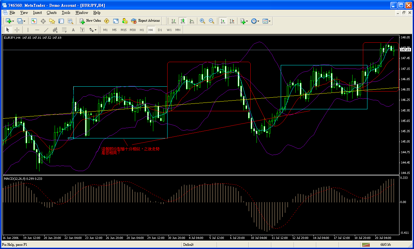Image resolution: width=414 pixels, height=249 pixels.
Task: Open the Indicators list icon
Action: click(243, 21)
